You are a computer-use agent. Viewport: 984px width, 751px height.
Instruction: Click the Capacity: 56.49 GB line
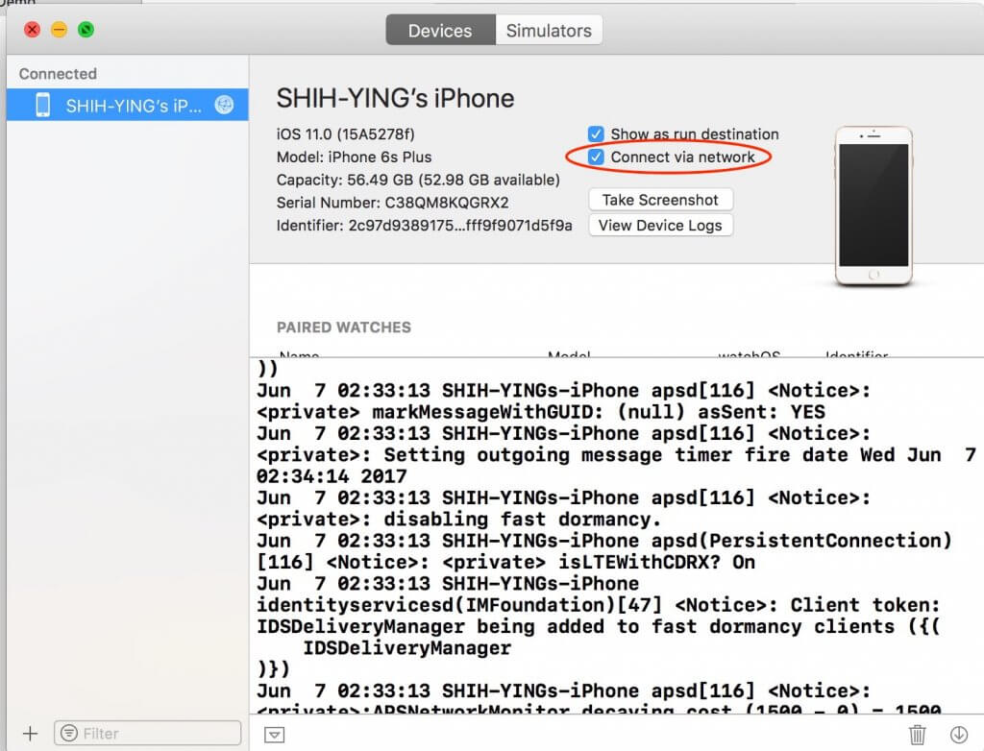pyautogui.click(x=418, y=180)
